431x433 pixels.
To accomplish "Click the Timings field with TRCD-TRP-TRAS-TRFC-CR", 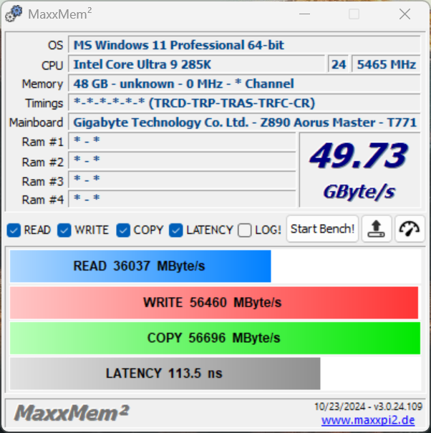I will tap(244, 103).
